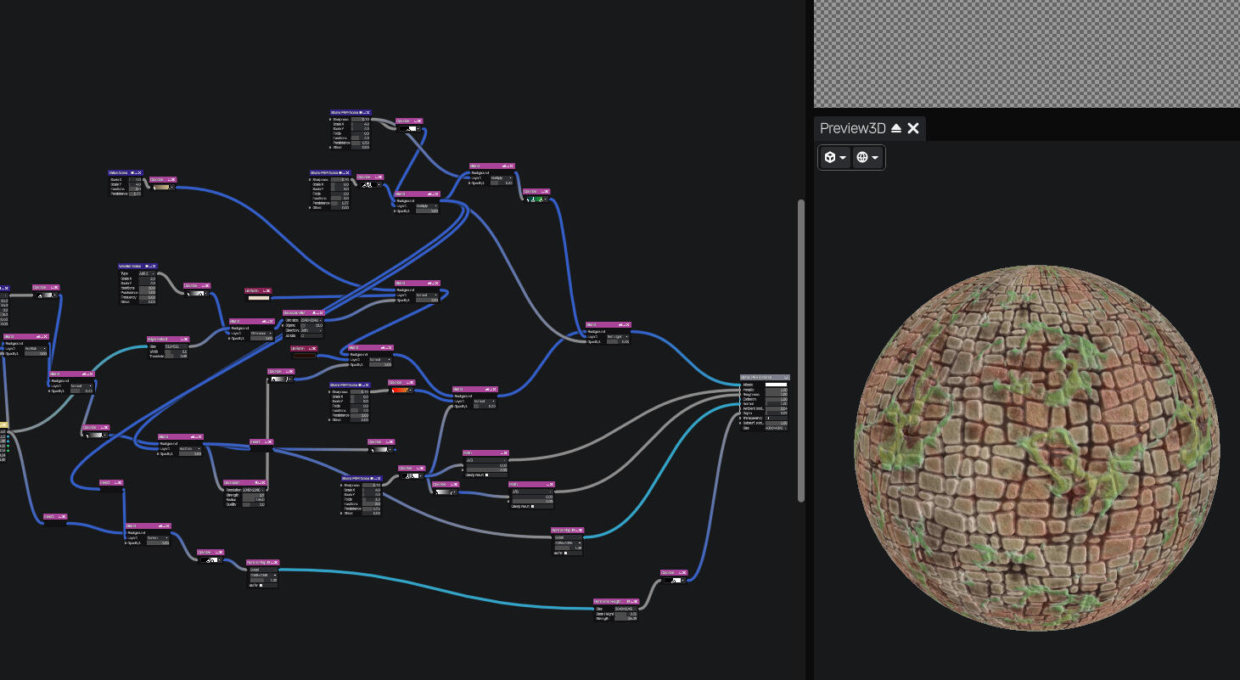Click the vertical scrollbar of graph editor
This screenshot has width=1240, height=680.
[800, 350]
